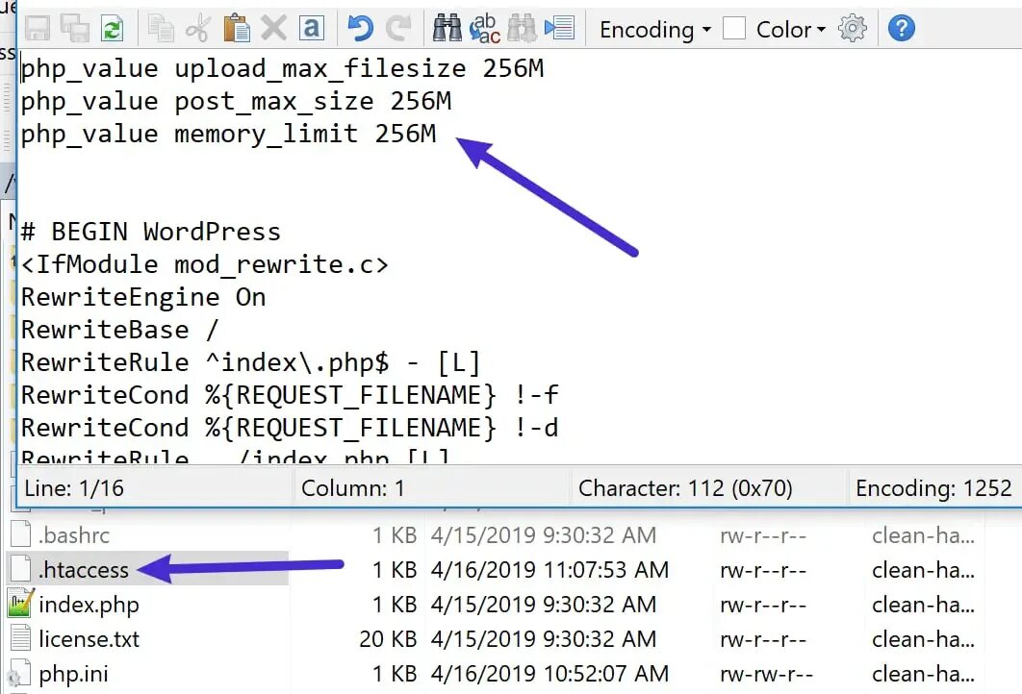Image resolution: width=1022 pixels, height=694 pixels.
Task: Click the RewriteCond line ending in !-d
Action: click(x=290, y=428)
